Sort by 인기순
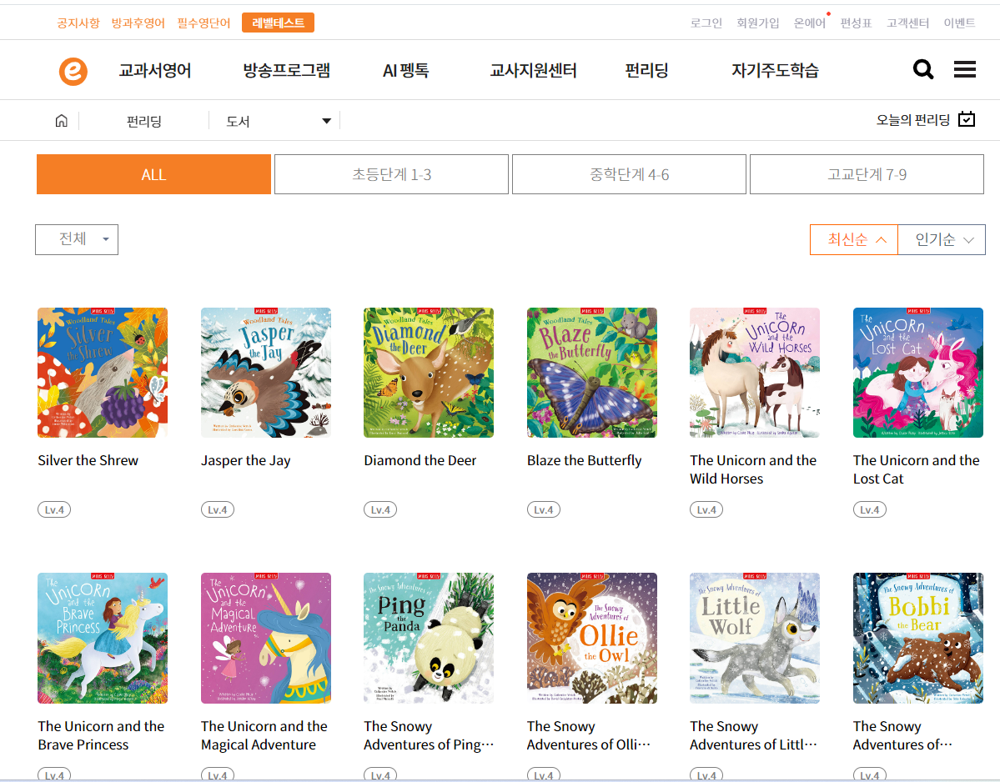This screenshot has width=1000, height=782. tap(942, 239)
